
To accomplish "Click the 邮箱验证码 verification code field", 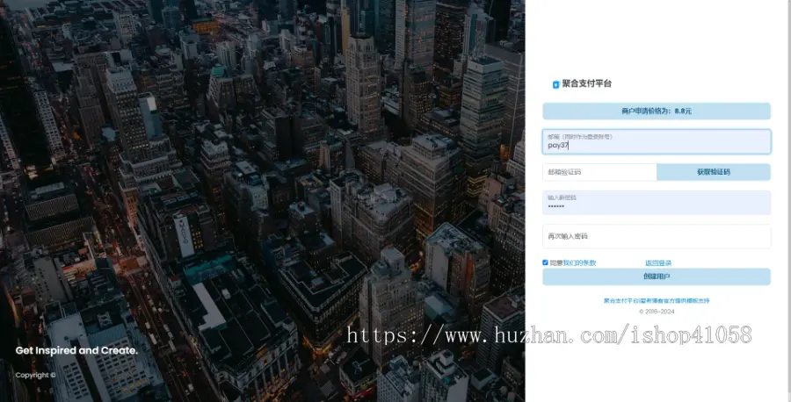I will (599, 172).
